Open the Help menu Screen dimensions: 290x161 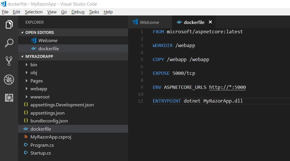coord(108,12)
